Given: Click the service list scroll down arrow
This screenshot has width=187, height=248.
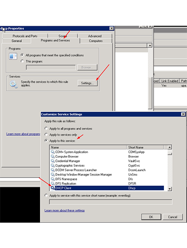Looking at the screenshot, I should click(170, 189).
